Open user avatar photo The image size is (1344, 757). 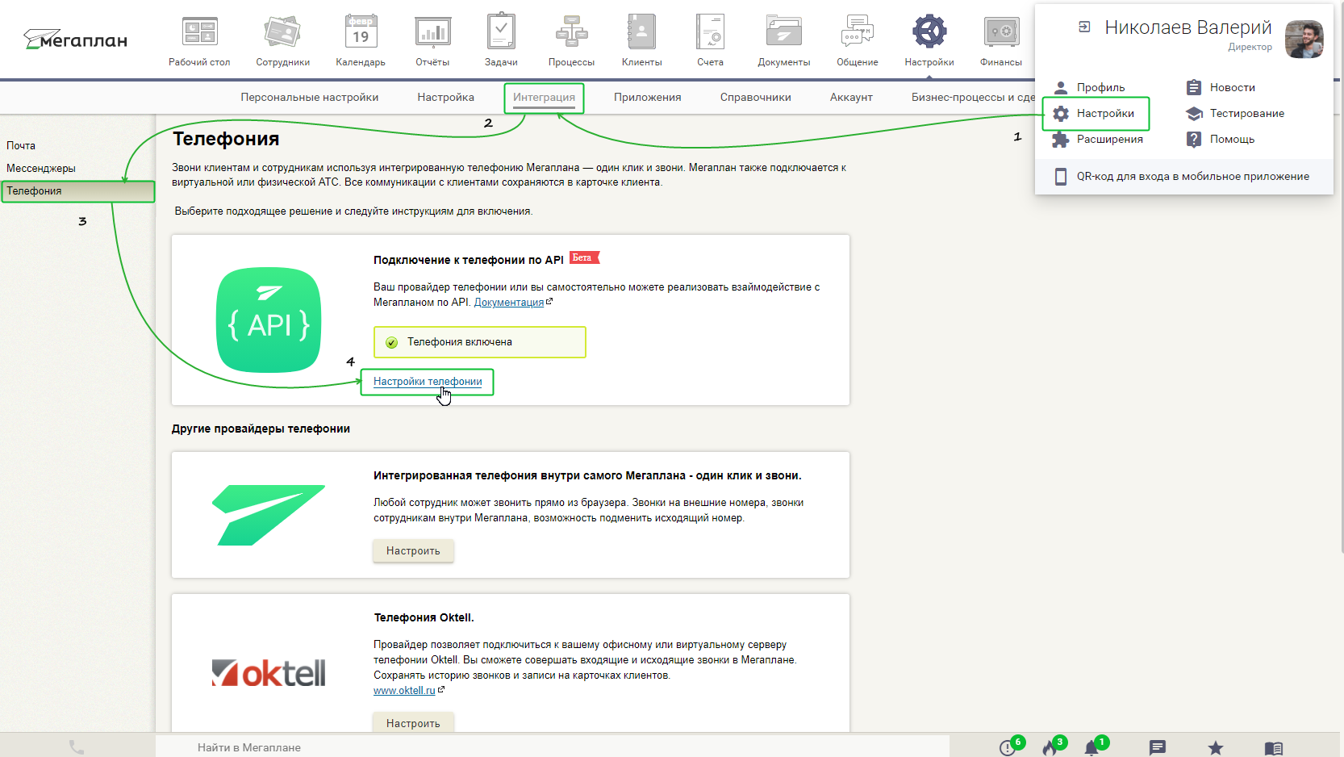(x=1304, y=40)
